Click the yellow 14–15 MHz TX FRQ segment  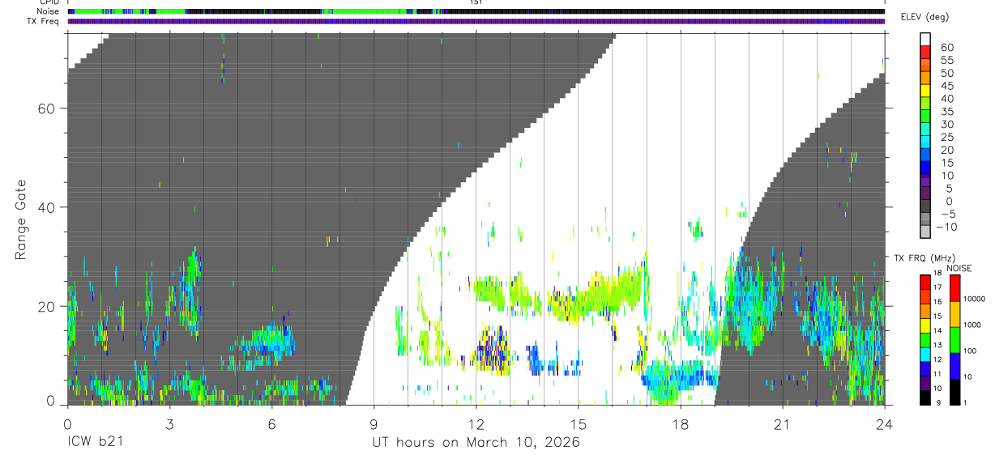tap(925, 325)
